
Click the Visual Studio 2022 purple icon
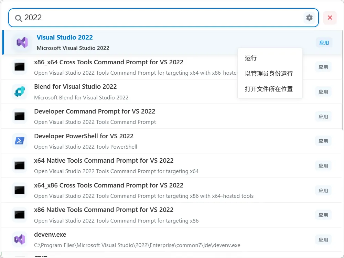click(x=22, y=42)
